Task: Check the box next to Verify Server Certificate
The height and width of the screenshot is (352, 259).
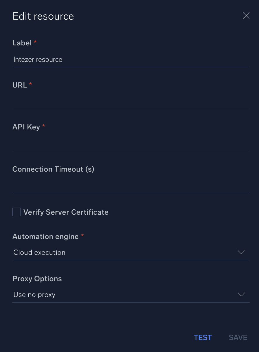Action: tap(16, 212)
